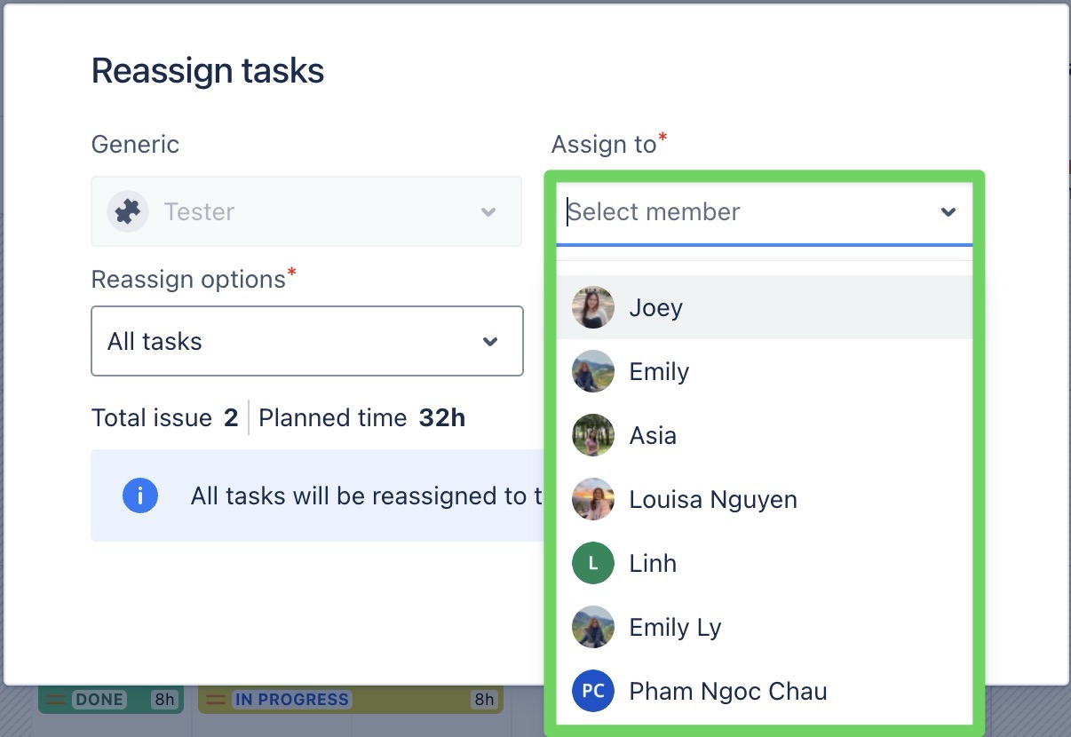Click Asia's profile avatar

(x=593, y=435)
